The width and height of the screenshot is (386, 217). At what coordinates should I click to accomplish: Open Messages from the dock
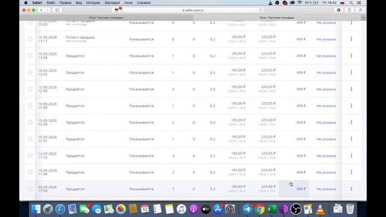pyautogui.click(x=96, y=209)
